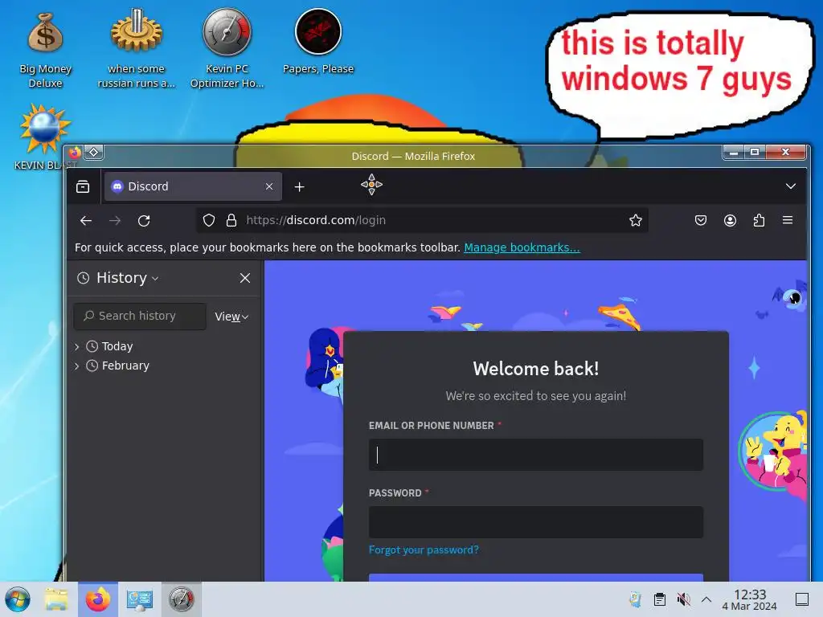The image size is (823, 617).
Task: Open file manager from taskbar
Action: tap(56, 599)
